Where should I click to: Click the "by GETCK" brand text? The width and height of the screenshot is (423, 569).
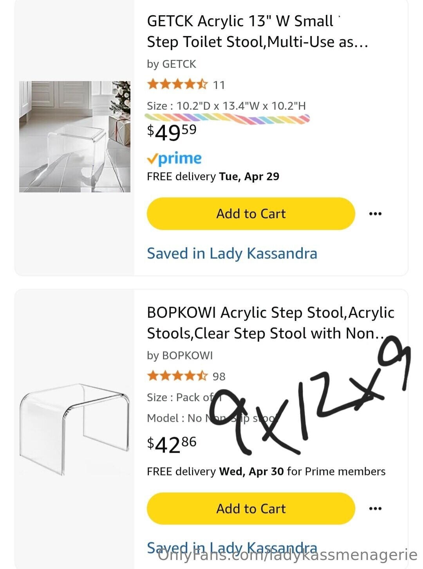[x=171, y=64]
